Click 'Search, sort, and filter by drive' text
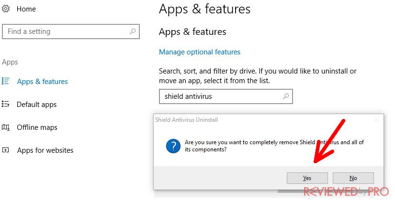This screenshot has width=395, height=201. [258, 76]
